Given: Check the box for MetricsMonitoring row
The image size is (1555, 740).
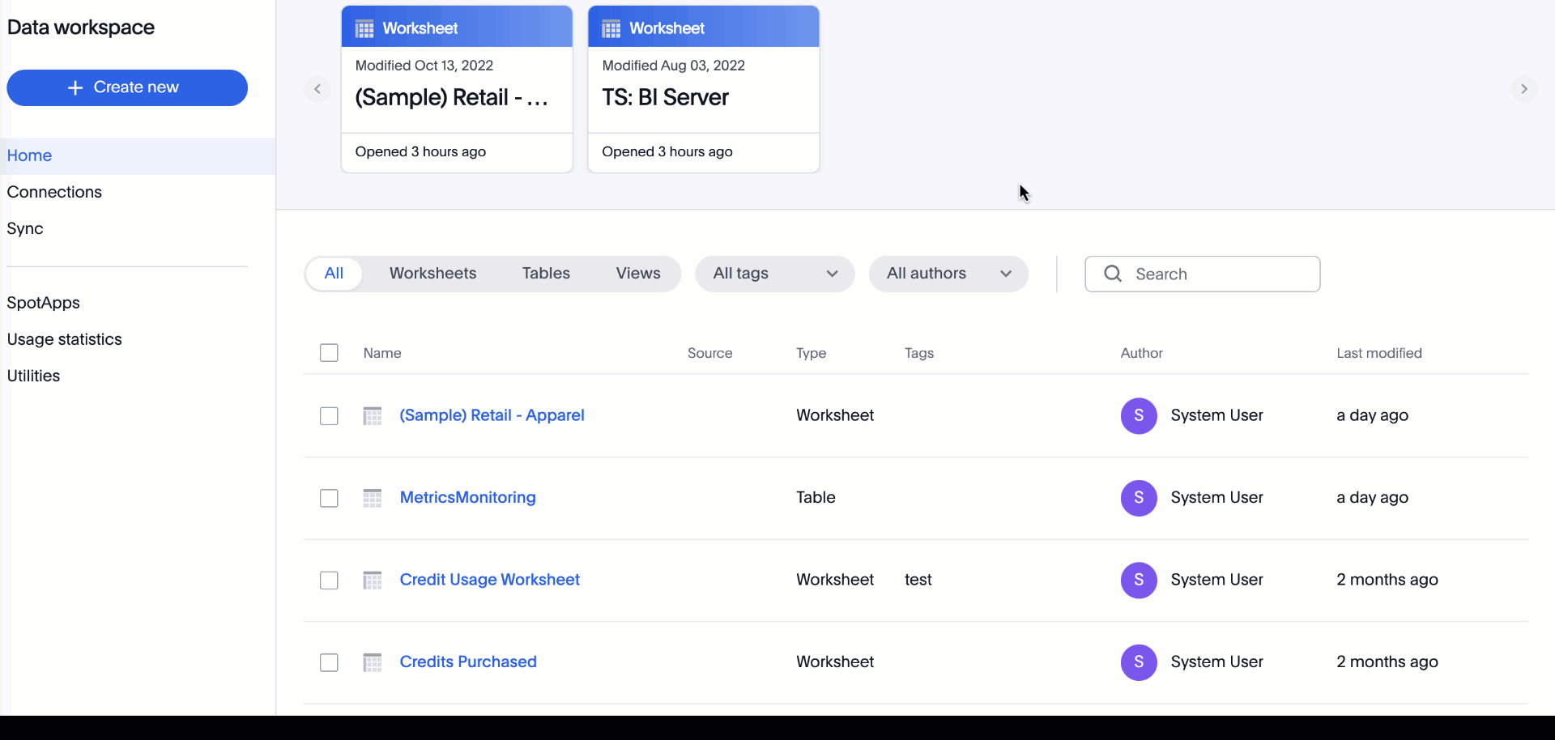Looking at the screenshot, I should click(x=329, y=498).
